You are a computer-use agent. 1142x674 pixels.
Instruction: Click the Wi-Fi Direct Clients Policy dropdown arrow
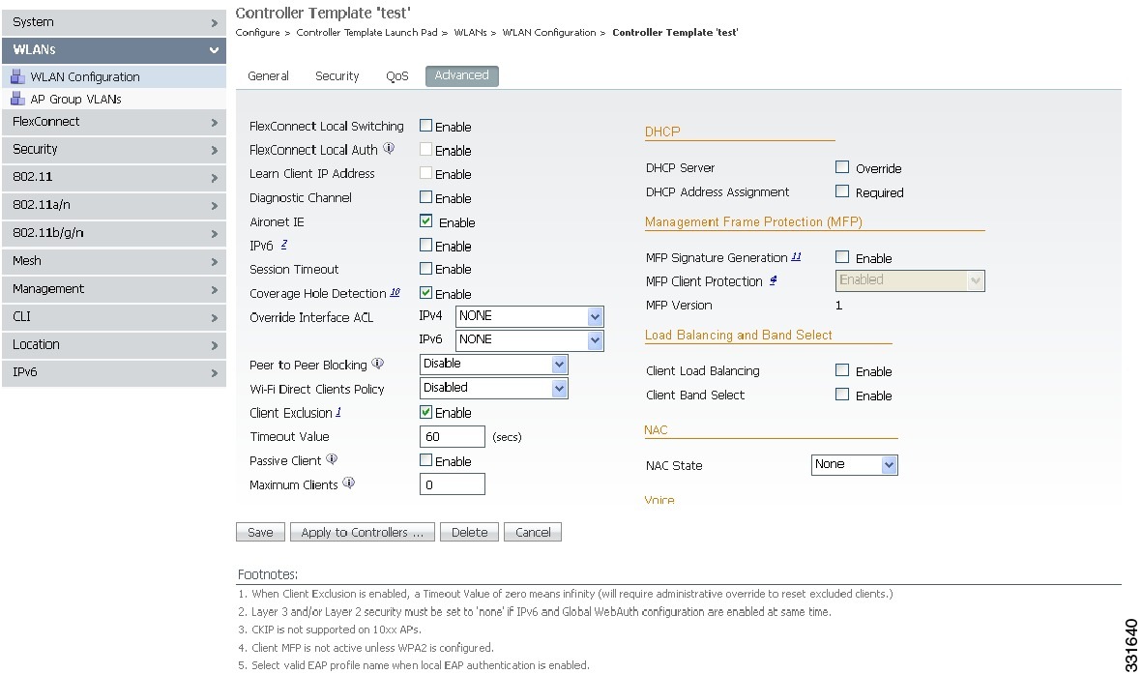pyautogui.click(x=558, y=388)
